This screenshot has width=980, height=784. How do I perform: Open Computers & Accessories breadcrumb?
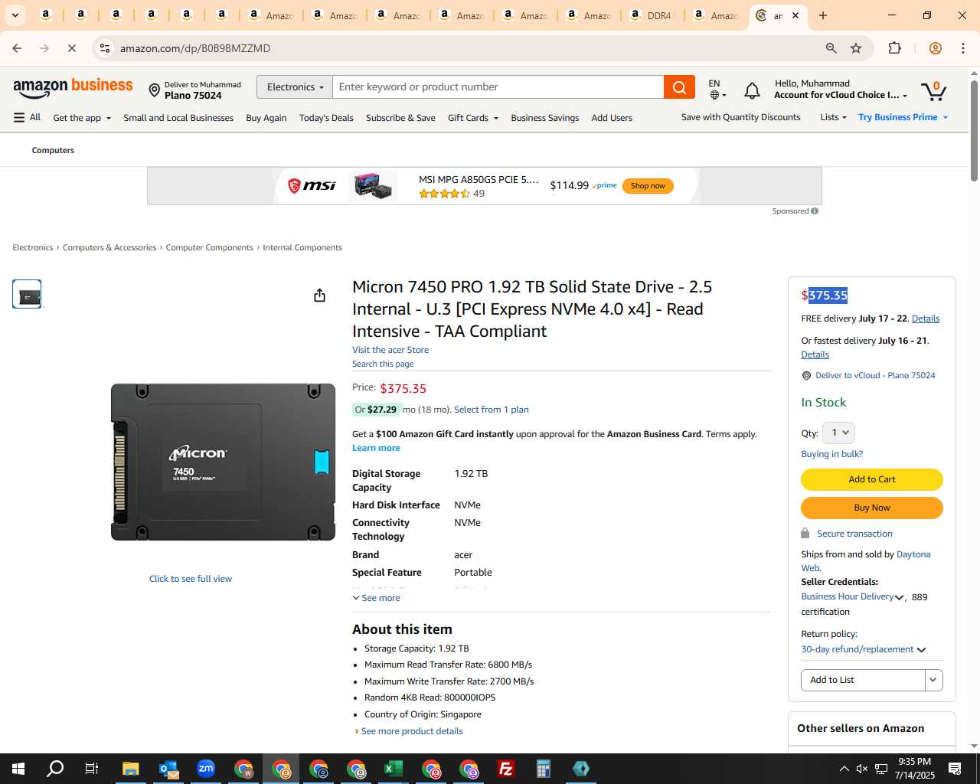pyautogui.click(x=109, y=247)
